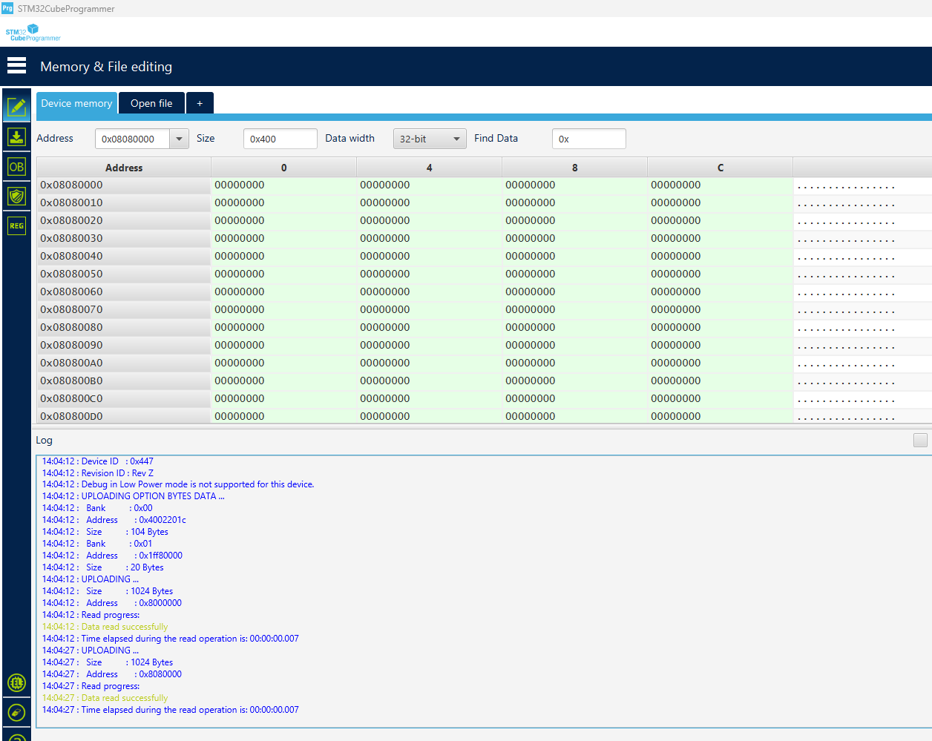Click the full chip erase eraser icon
Image resolution: width=932 pixels, height=741 pixels.
click(16, 713)
